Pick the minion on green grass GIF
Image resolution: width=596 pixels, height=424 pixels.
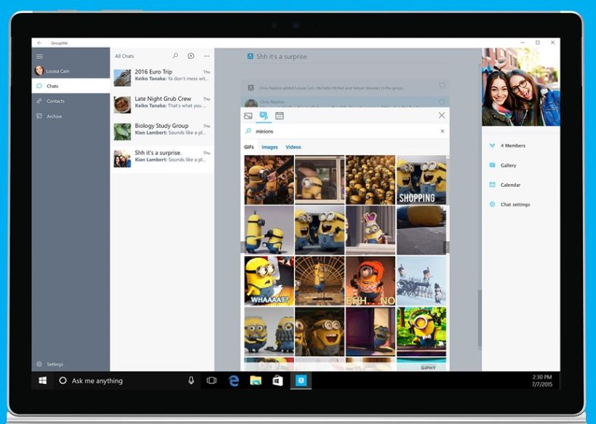pos(421,332)
